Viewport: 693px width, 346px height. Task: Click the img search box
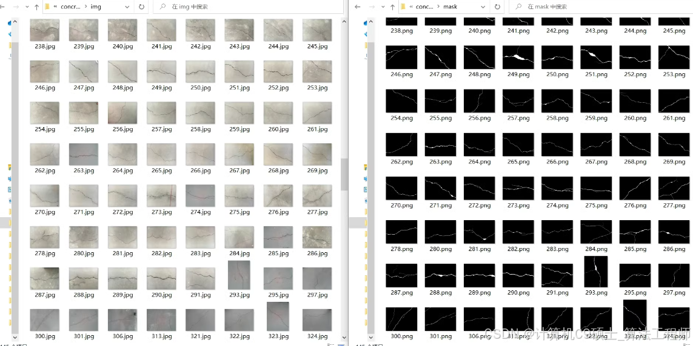248,7
